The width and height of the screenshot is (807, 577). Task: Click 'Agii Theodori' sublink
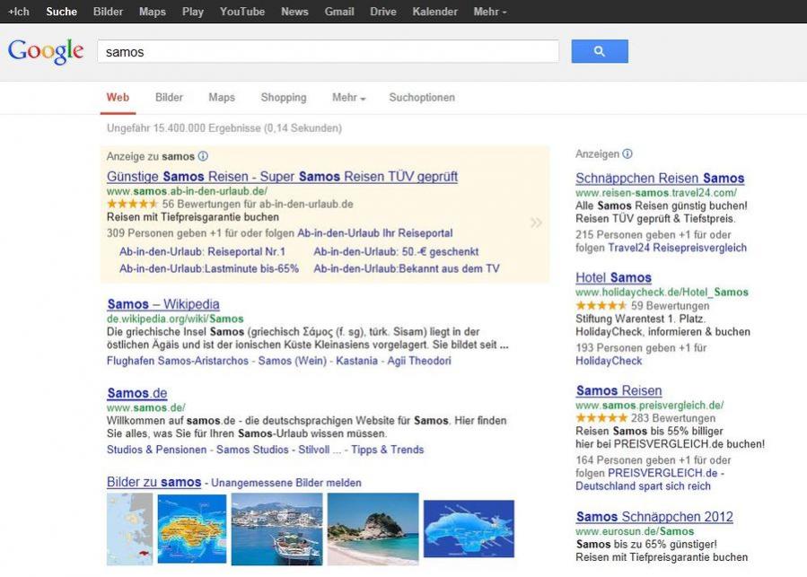419,361
